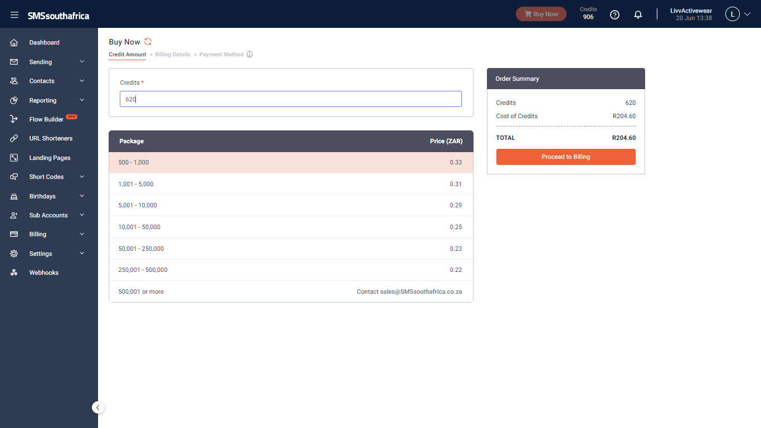Screen dimensions: 761x428
Task: Collapse the sidebar with the arrow button
Action: click(98, 407)
